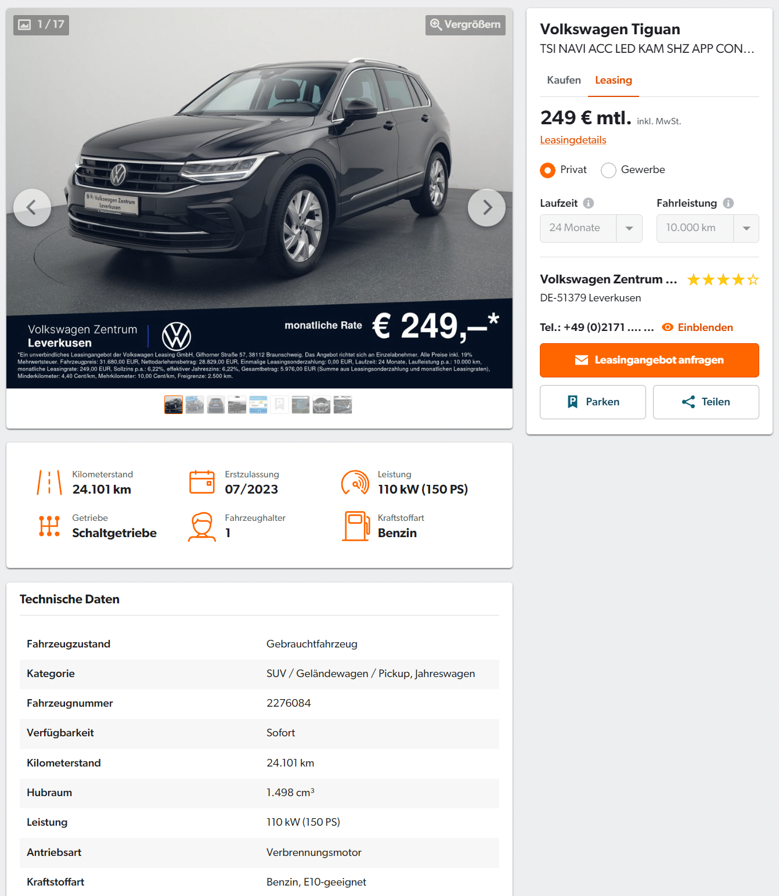Open the 24 Monate Laufzeit dropdown
The image size is (779, 896).
[591, 228]
